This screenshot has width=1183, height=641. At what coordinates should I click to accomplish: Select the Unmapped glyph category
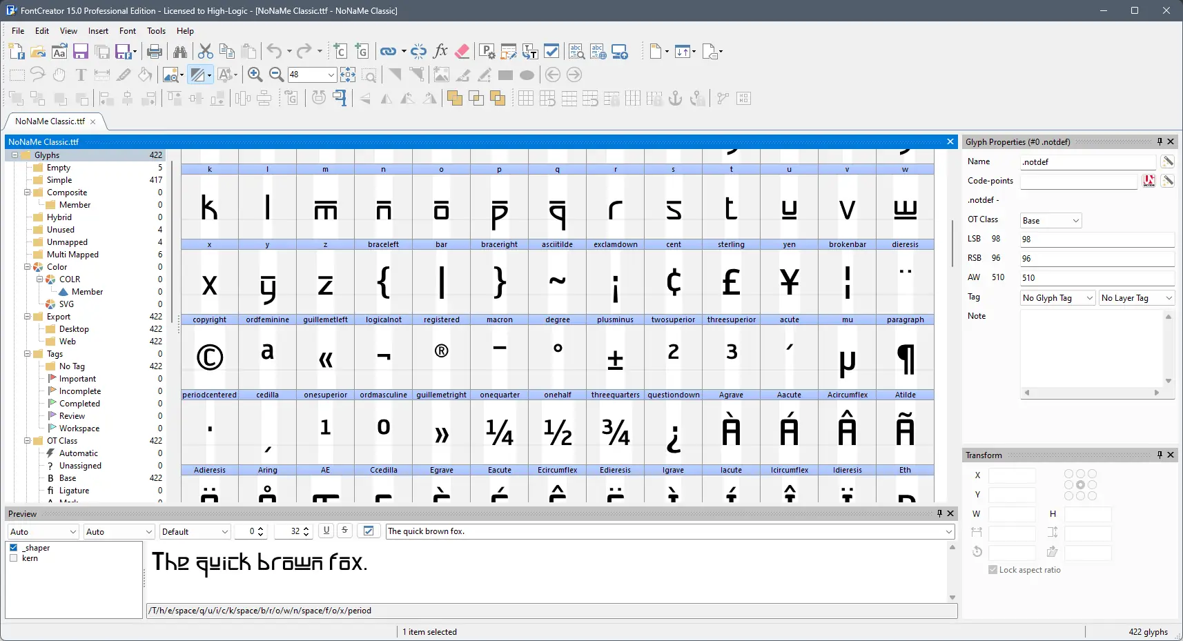(67, 242)
